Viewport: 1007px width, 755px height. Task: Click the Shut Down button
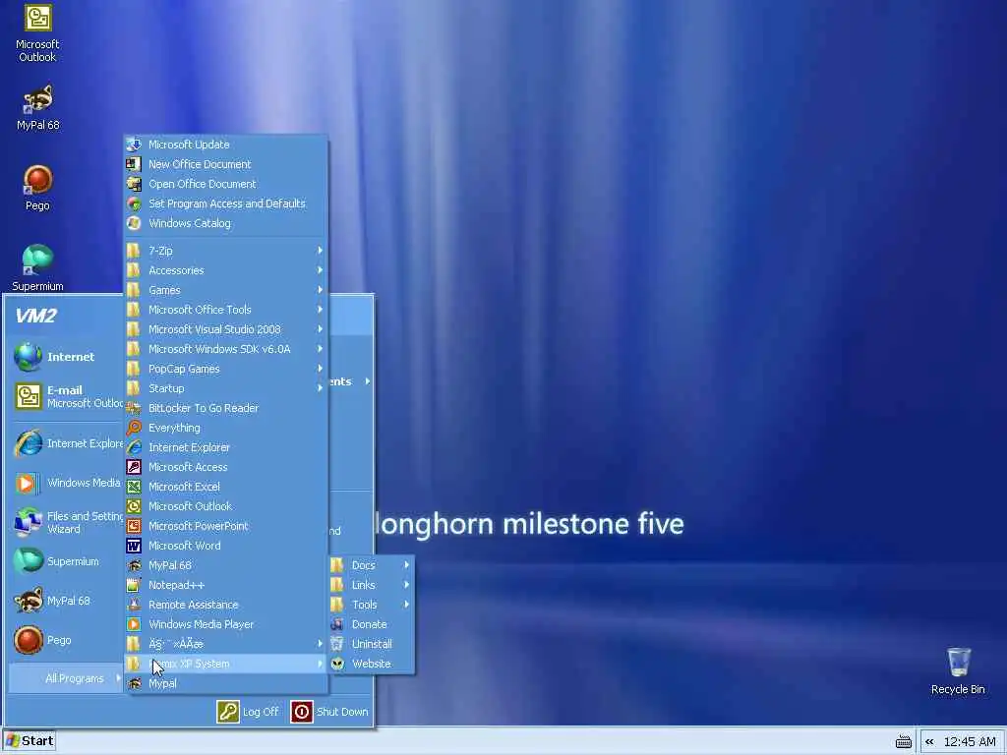click(x=329, y=712)
